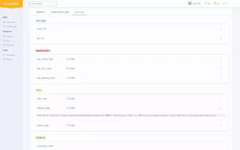The height and width of the screenshot is (150, 240).
Task: Click the '5 in total' count for critical logs
Action: coord(70,59)
